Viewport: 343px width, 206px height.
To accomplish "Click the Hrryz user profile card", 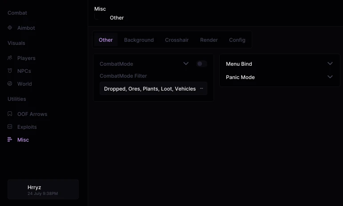I will coord(43,190).
